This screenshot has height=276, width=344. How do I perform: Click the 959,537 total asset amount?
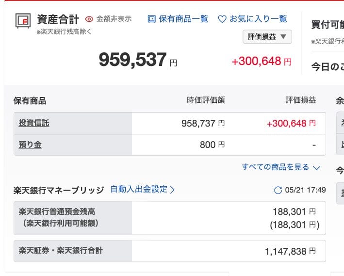click(132, 60)
